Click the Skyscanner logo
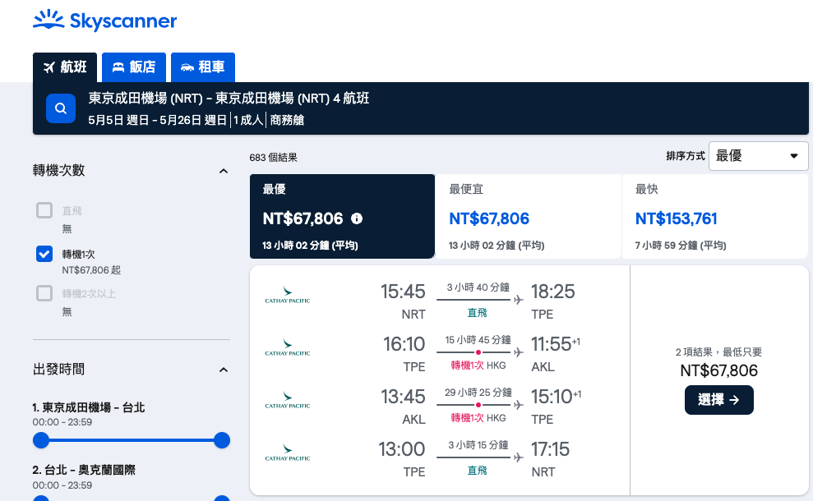The height and width of the screenshot is (501, 813). (104, 21)
